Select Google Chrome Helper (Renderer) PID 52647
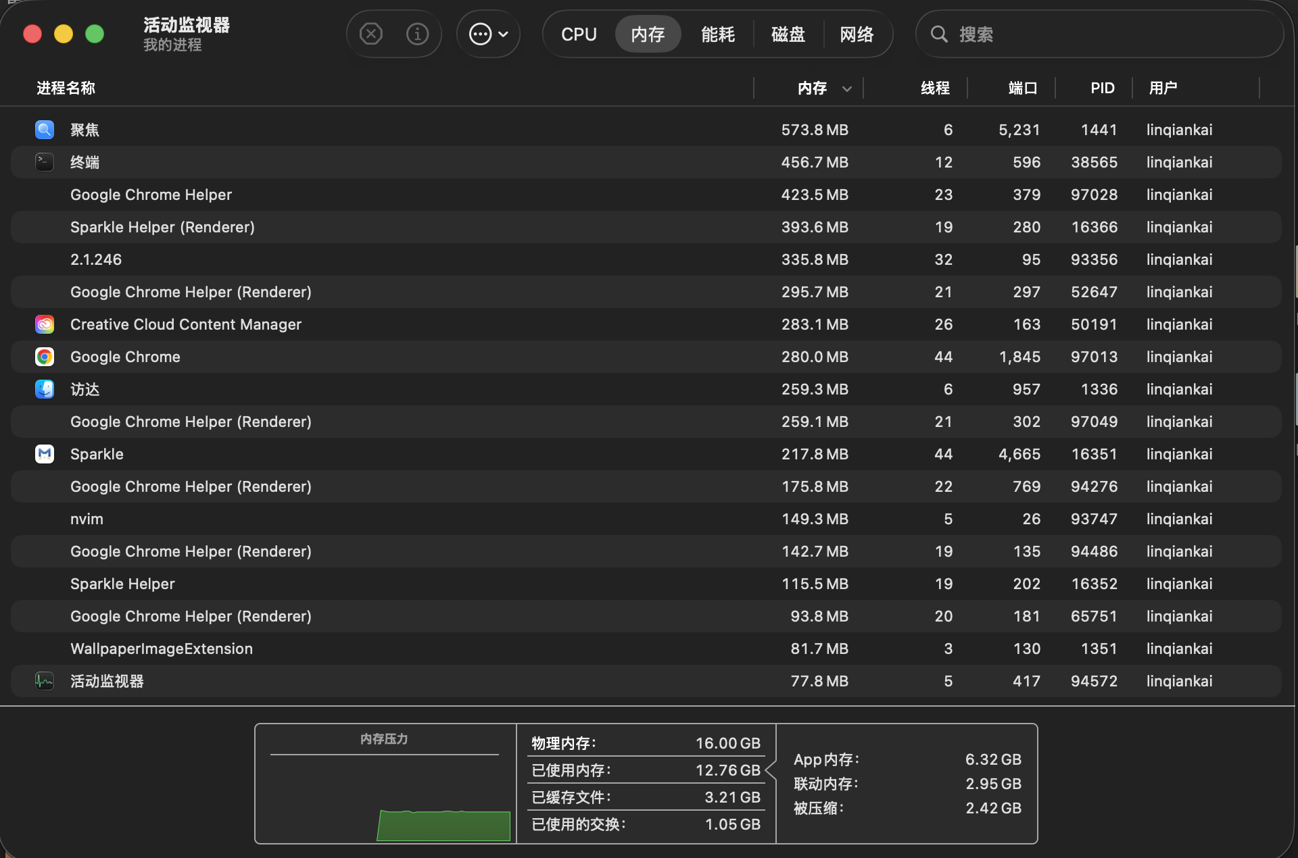Image resolution: width=1298 pixels, height=858 pixels. (x=646, y=292)
